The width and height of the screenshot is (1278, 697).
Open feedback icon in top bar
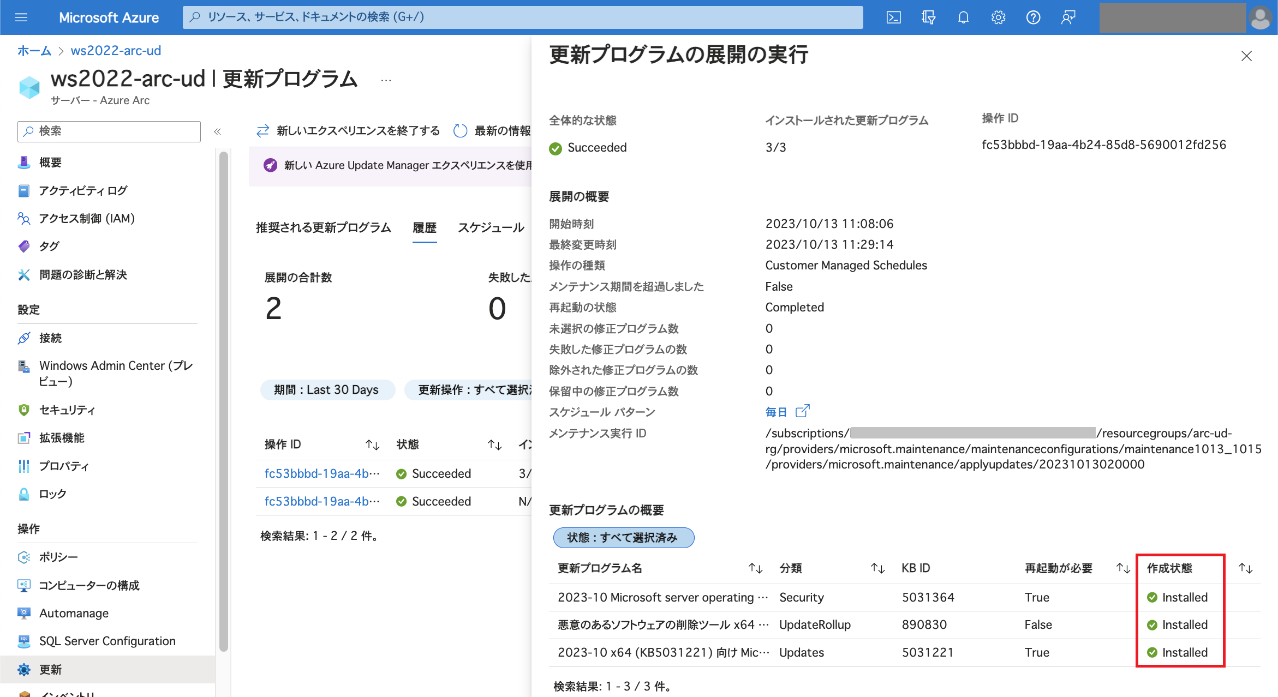[1068, 17]
